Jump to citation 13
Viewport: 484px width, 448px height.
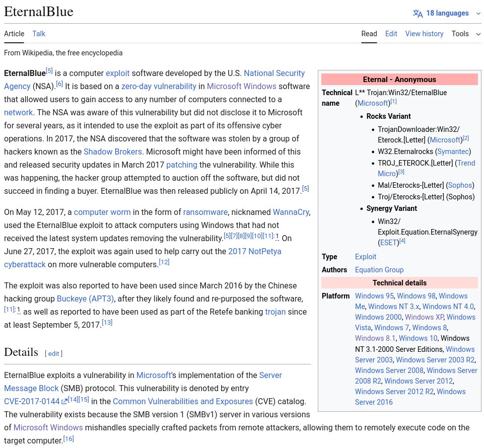click(x=107, y=323)
